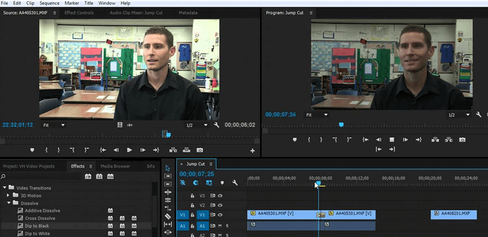Open Source monitor wrench settings

[216, 125]
